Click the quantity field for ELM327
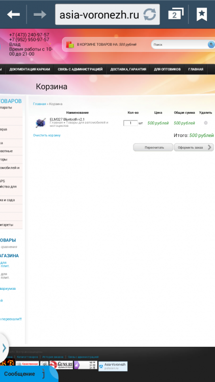The image size is (215, 382). coord(130,123)
